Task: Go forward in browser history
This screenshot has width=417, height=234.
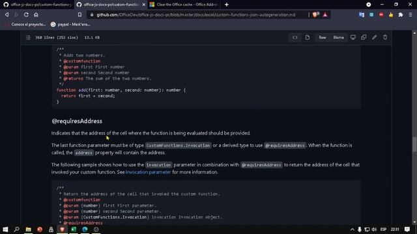Action: coord(16,14)
